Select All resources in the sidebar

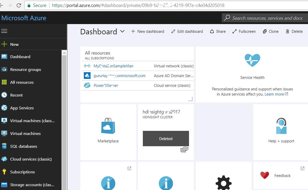tap(22, 82)
